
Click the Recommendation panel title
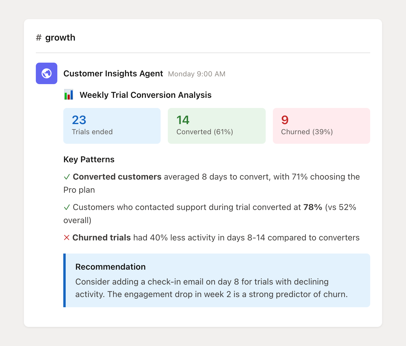coord(110,267)
